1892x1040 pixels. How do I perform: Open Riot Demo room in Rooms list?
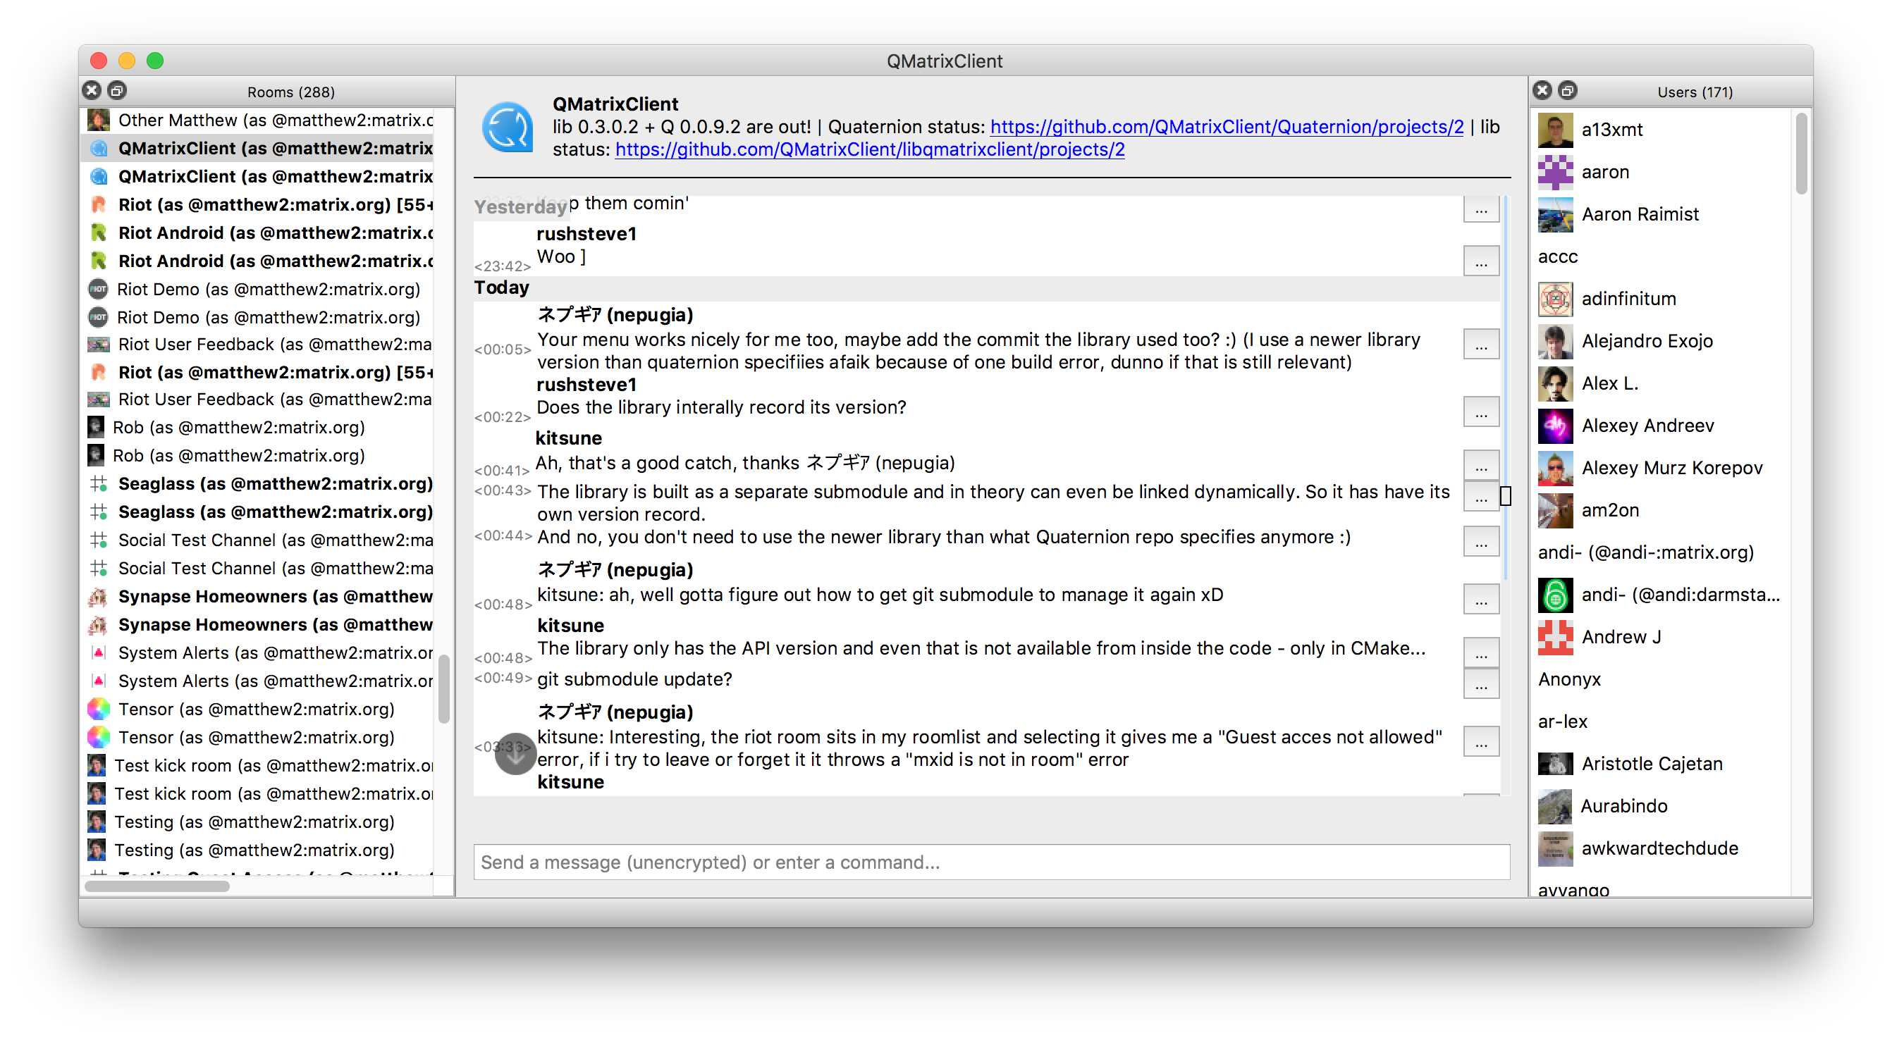tap(268, 289)
